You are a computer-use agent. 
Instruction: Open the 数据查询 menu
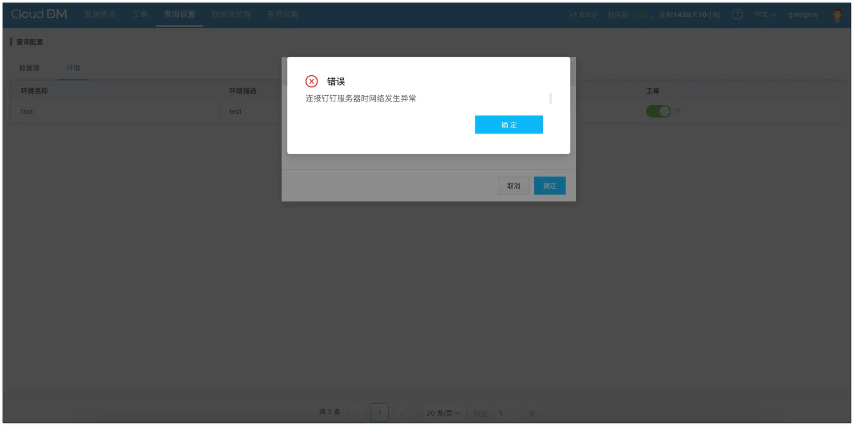click(x=101, y=14)
